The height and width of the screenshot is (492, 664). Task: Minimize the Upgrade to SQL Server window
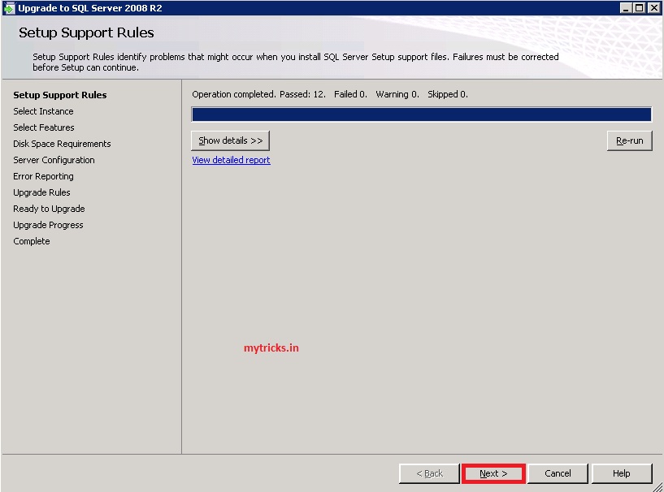click(626, 8)
